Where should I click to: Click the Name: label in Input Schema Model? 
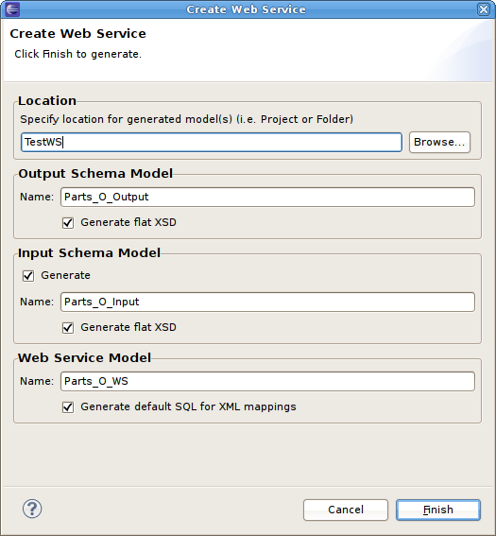(x=37, y=302)
